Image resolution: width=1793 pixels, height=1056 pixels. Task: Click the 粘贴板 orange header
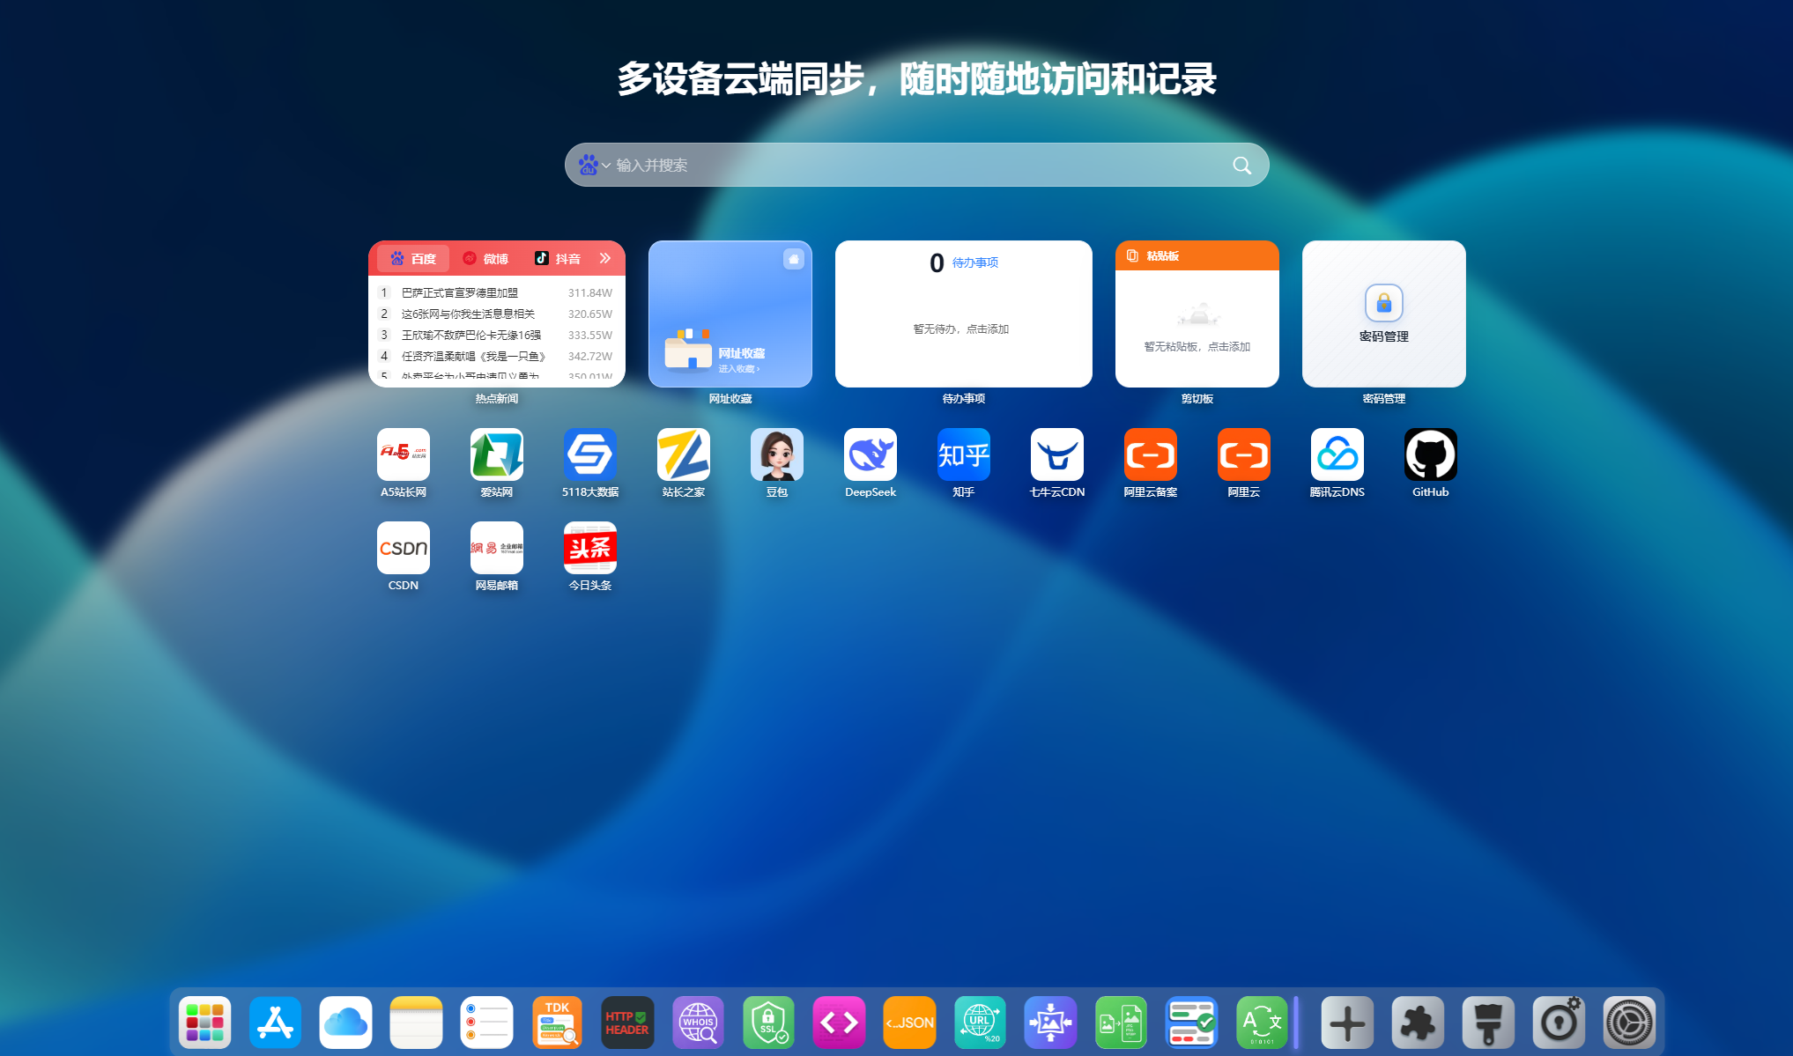pos(1197,255)
